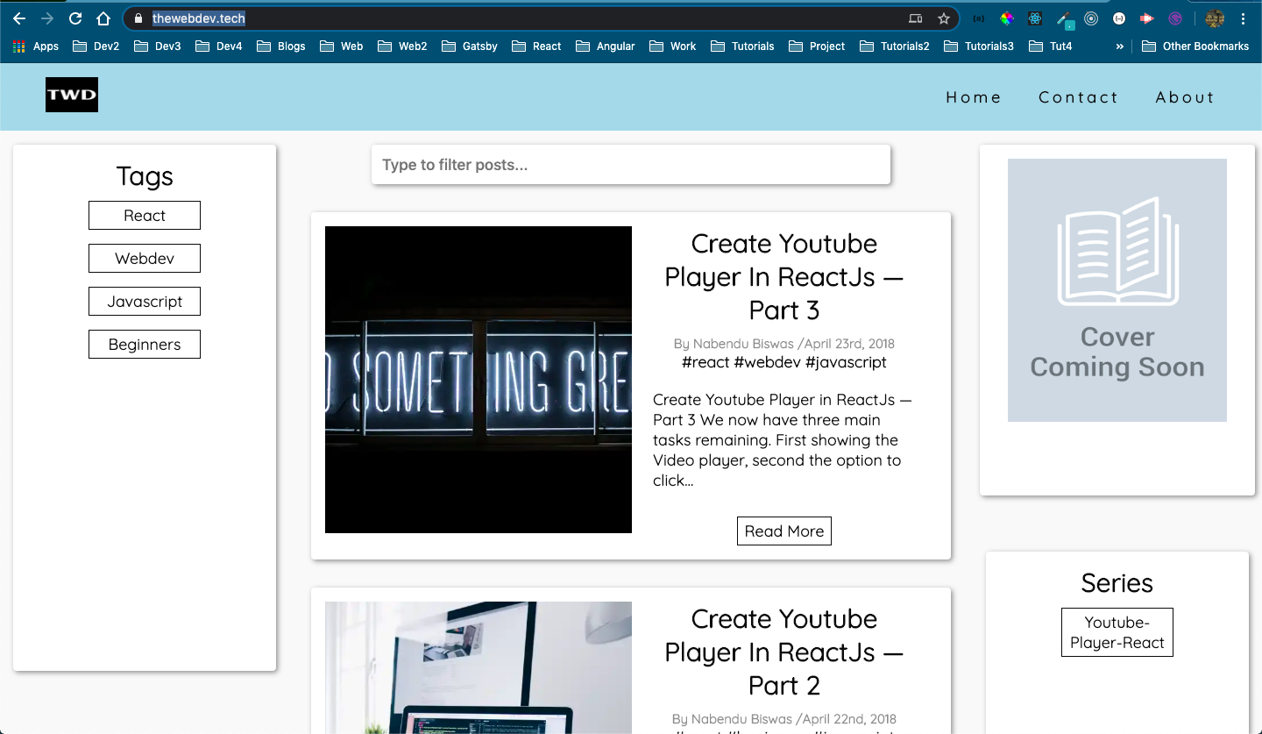1262x734 pixels.
Task: Click the Part 3 post excerpt paragraph
Action: point(784,440)
